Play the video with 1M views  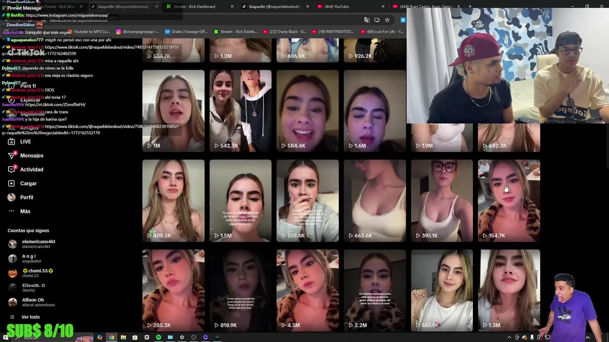click(173, 111)
